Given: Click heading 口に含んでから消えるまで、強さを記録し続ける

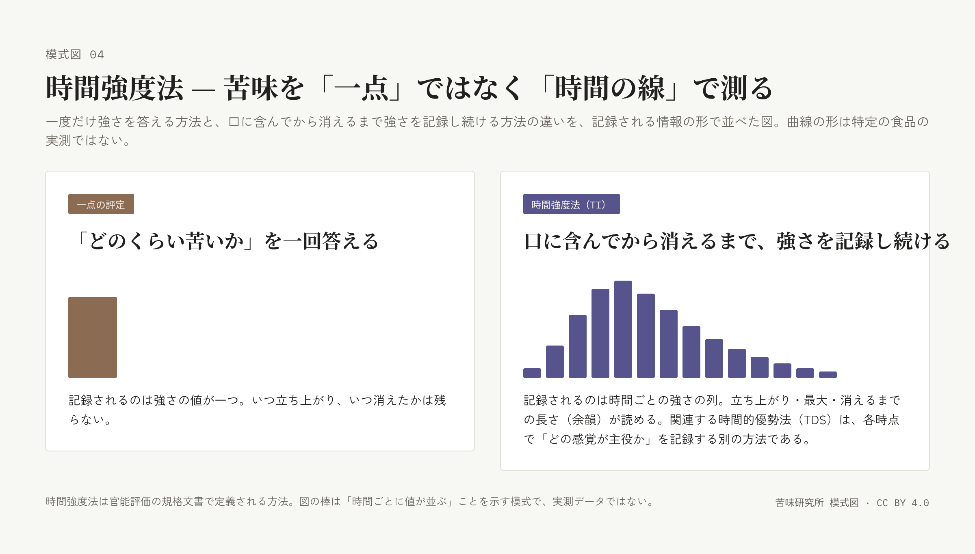Looking at the screenshot, I should (x=737, y=241).
